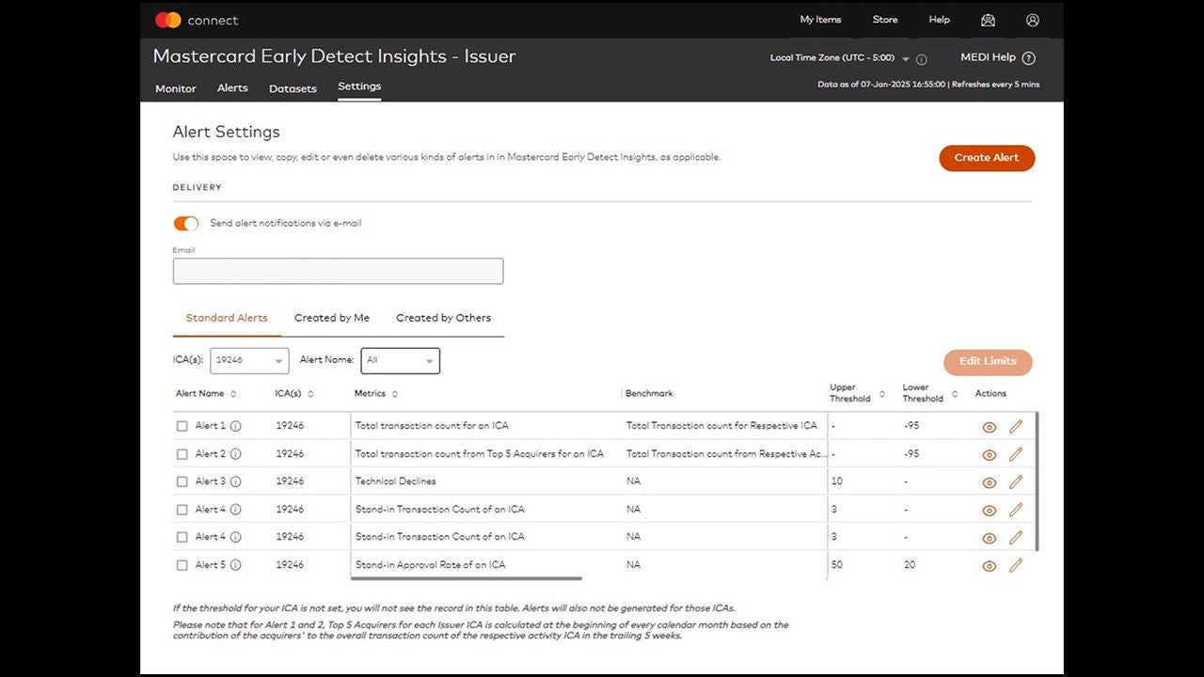Disable email alert notifications toggle

(x=186, y=224)
